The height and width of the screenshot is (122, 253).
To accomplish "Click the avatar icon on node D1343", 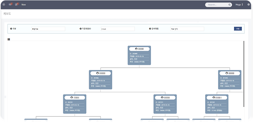I will [227, 73].
